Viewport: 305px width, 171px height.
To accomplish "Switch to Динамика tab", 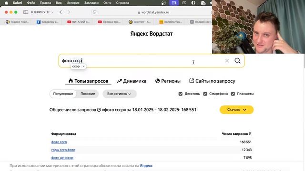I will coord(132,81).
